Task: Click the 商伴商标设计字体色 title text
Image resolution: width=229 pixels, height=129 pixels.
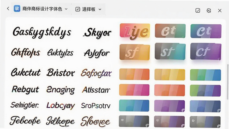Action: pyautogui.click(x=42, y=9)
